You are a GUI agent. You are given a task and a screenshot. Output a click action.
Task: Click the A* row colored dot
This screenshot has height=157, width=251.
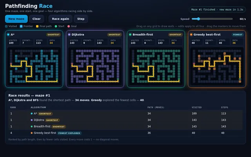[31, 113]
